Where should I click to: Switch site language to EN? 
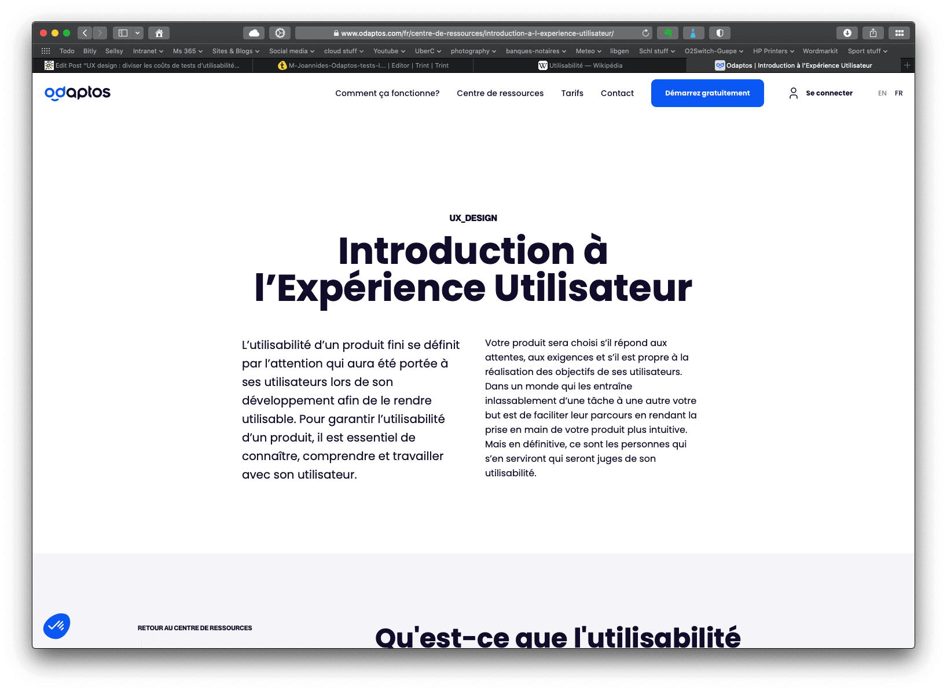[x=882, y=93]
